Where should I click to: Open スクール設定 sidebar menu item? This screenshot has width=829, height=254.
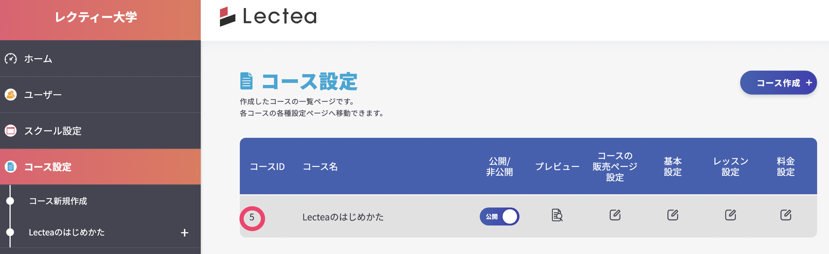(53, 131)
